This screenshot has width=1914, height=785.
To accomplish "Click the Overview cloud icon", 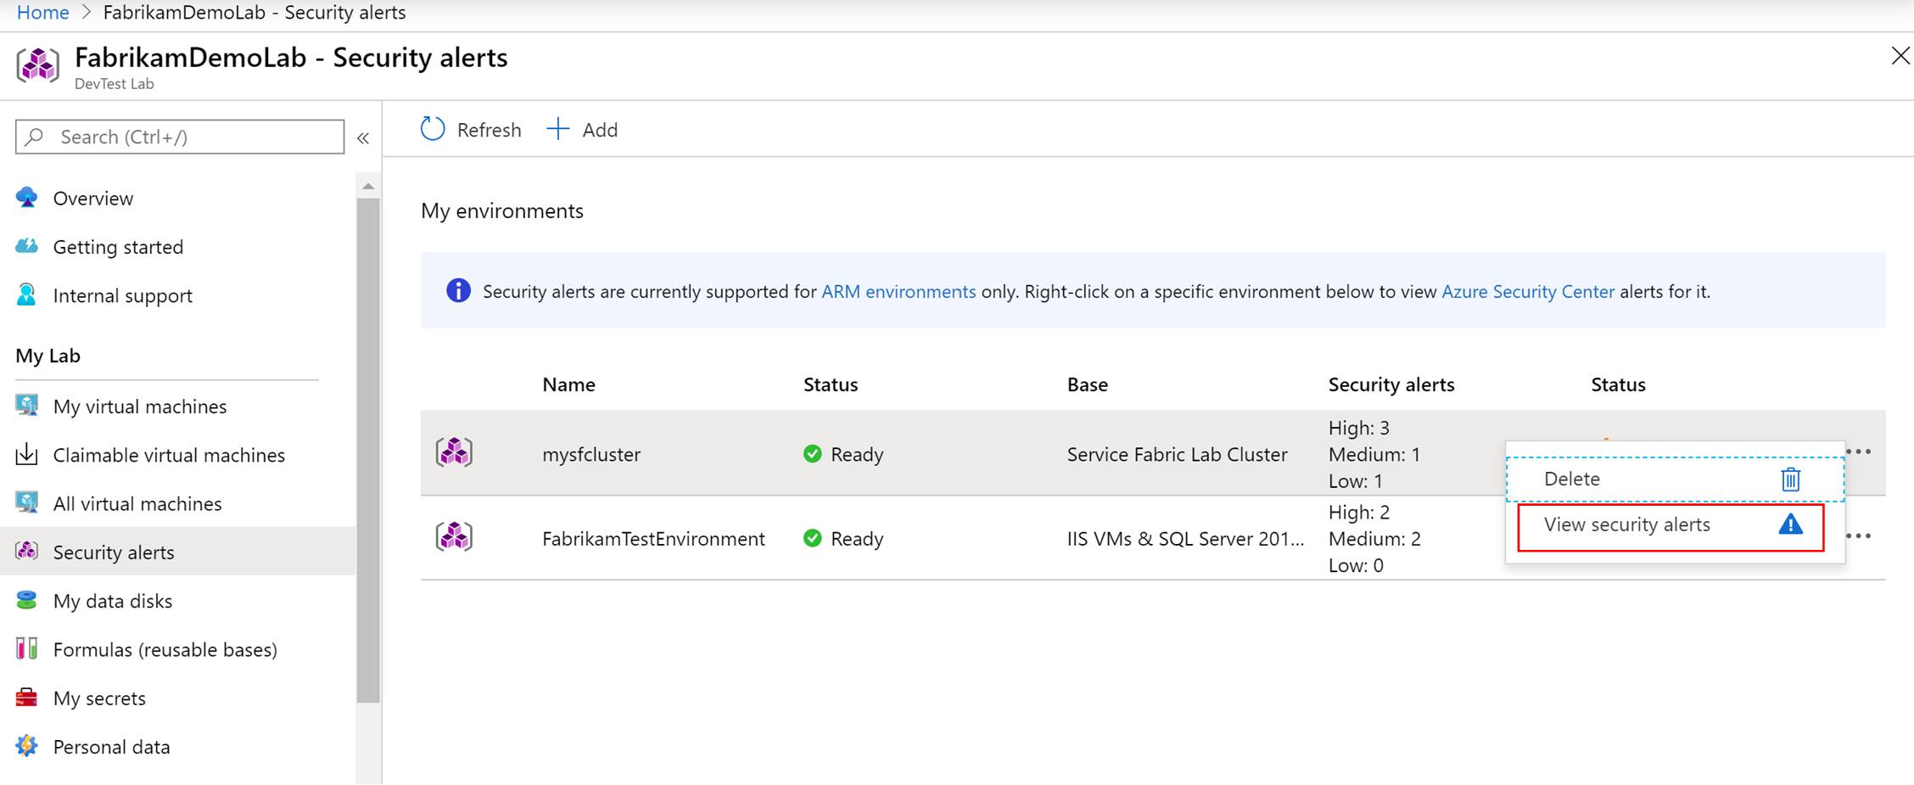I will (27, 198).
